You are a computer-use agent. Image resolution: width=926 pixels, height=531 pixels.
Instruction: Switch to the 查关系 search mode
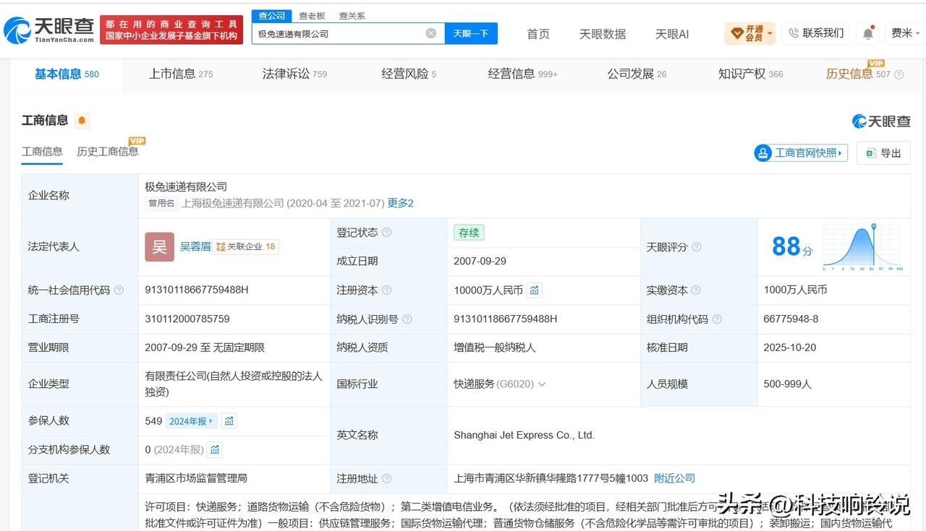point(352,16)
